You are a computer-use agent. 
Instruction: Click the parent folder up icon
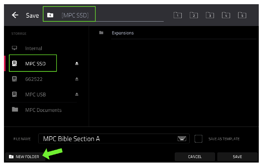tap(50, 15)
